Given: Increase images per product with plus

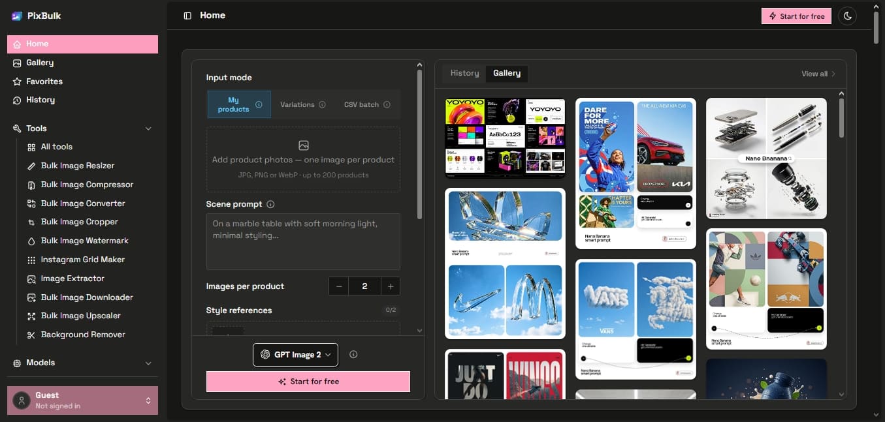Looking at the screenshot, I should click(391, 286).
